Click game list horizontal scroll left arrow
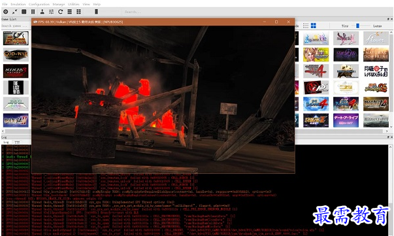394x236 pixels. tap(3, 131)
